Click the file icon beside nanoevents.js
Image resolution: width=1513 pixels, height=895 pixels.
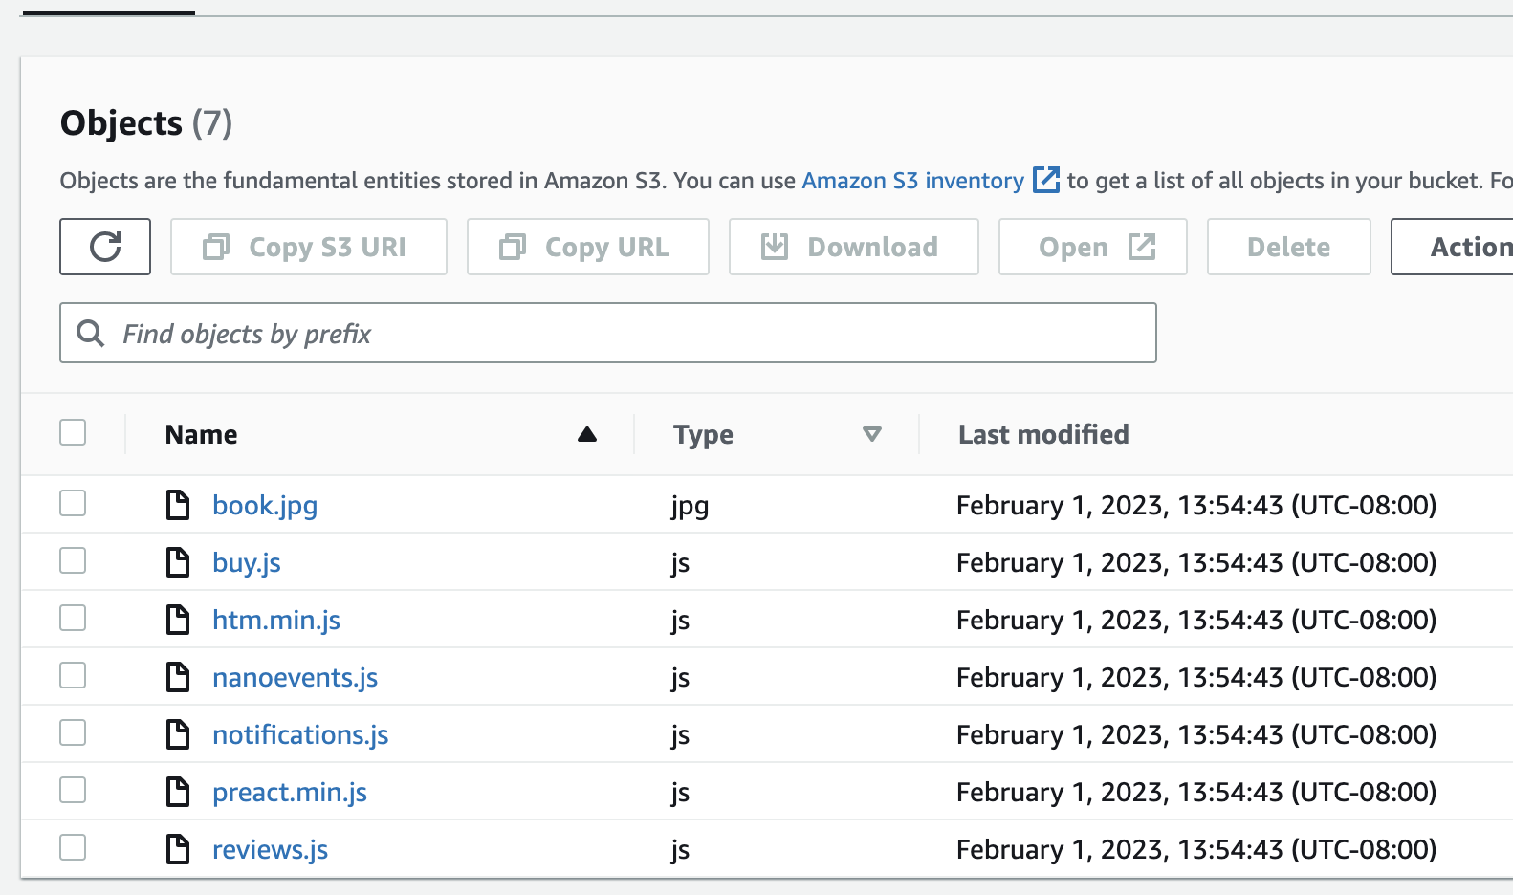178,677
